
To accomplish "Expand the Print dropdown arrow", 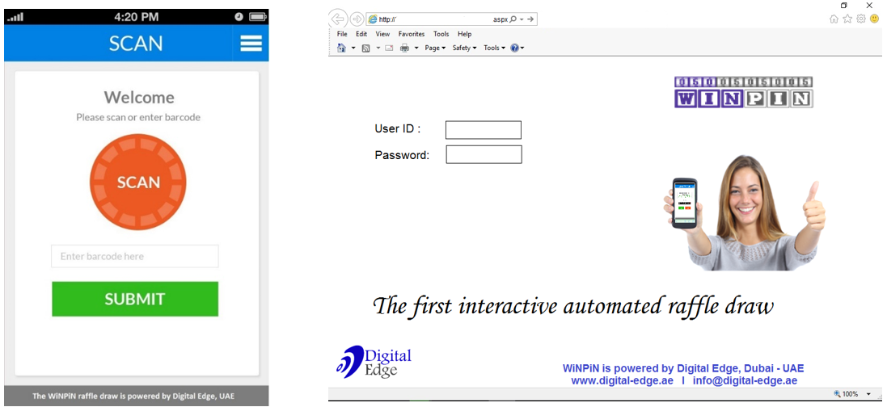I will [416, 48].
